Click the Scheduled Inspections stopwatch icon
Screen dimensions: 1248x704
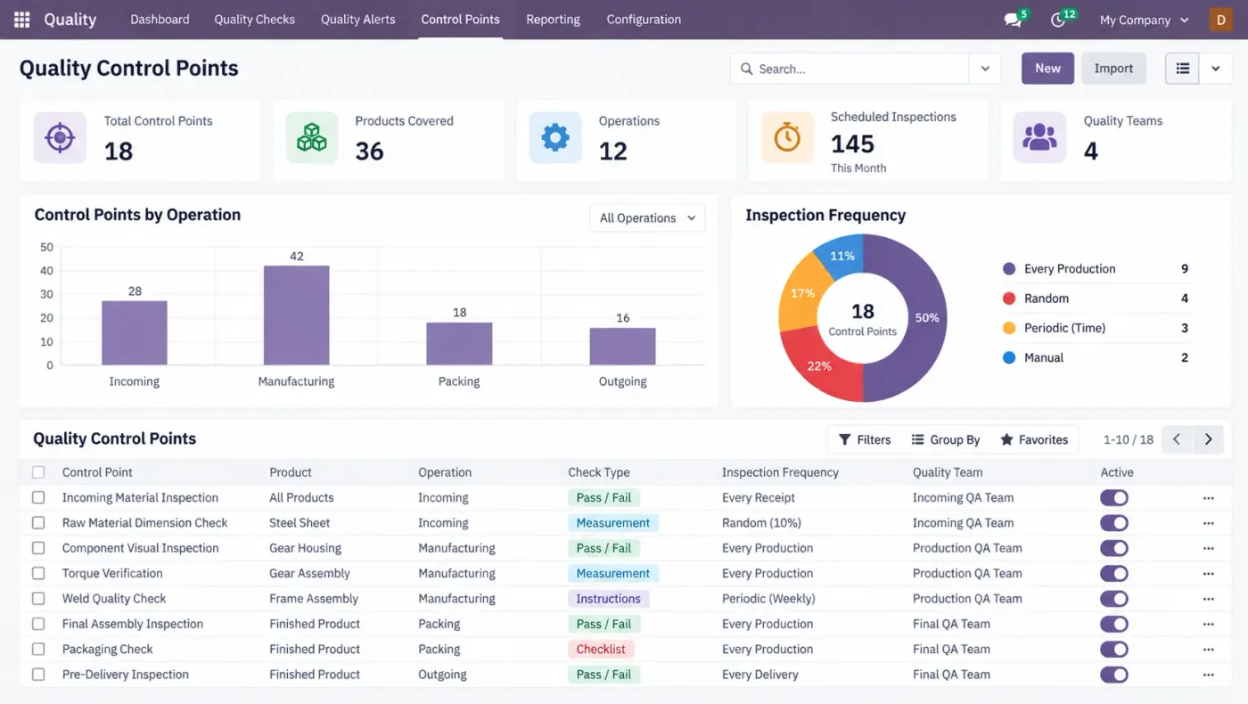[787, 138]
